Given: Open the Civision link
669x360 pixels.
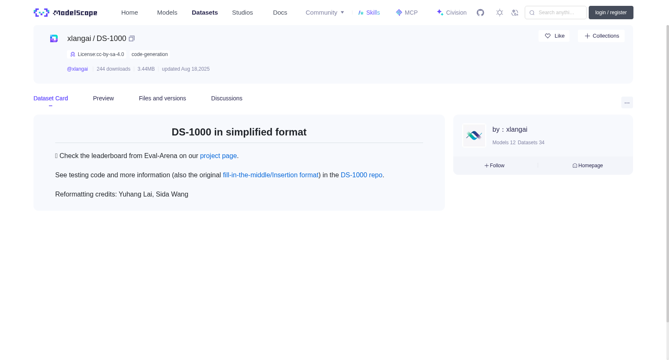Looking at the screenshot, I should (452, 13).
